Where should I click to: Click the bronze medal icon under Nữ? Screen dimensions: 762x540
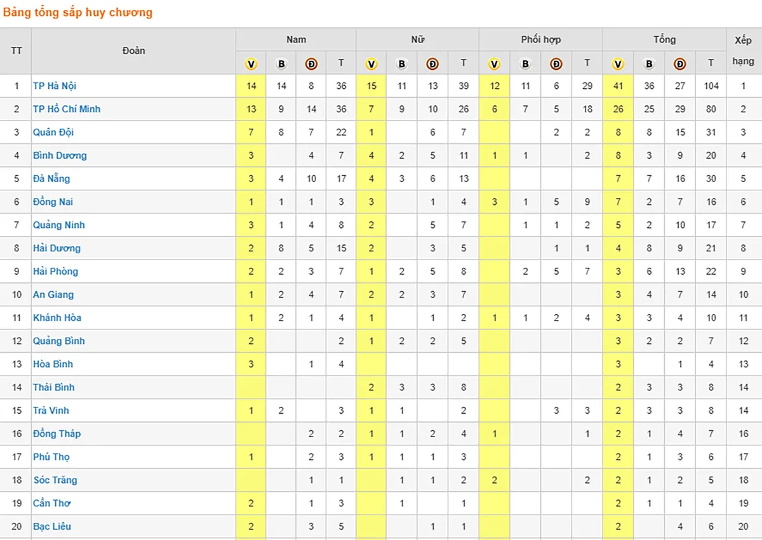coord(432,63)
